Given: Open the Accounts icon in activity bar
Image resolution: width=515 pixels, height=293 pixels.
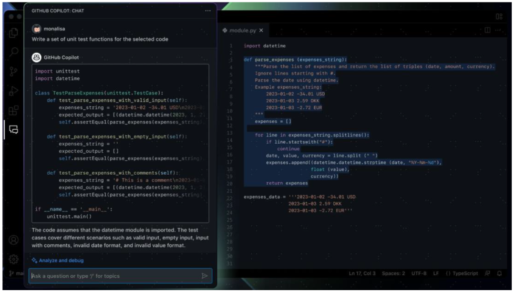Looking at the screenshot, I should tap(13, 240).
